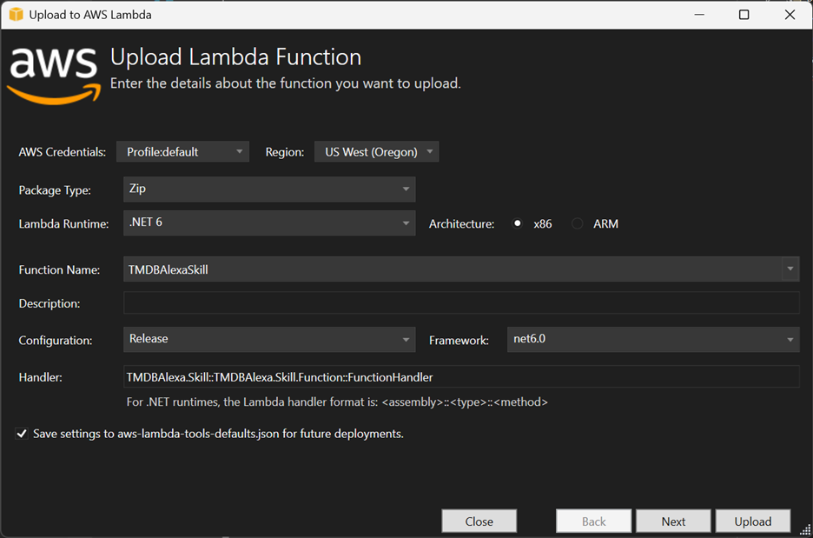
Task: Uncheck save settings to aws-lambda-tools-defaults.json
Action: [22, 433]
